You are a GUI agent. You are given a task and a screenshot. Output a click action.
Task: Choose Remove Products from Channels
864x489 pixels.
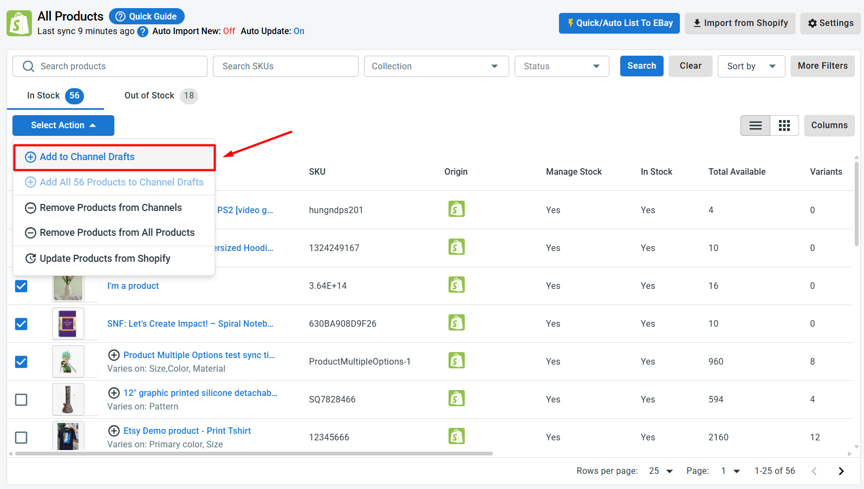pyautogui.click(x=114, y=208)
